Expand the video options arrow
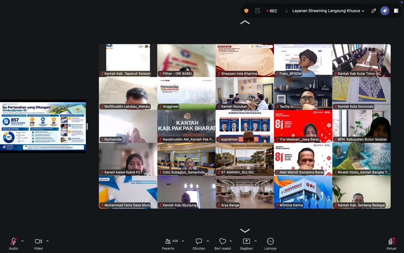The width and height of the screenshot is (404, 253). 47,241
